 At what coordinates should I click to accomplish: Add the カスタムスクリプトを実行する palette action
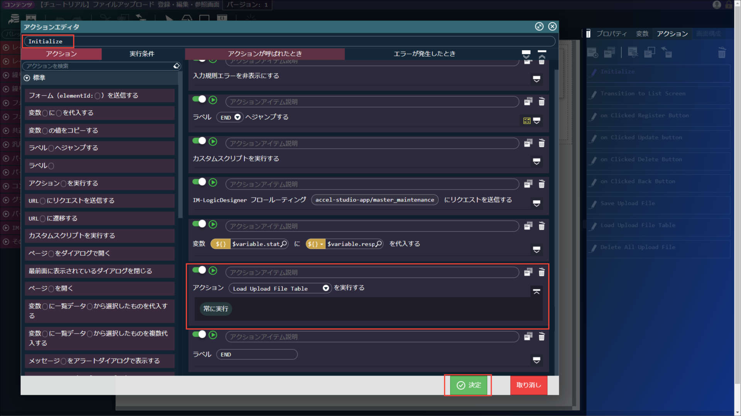click(x=100, y=236)
